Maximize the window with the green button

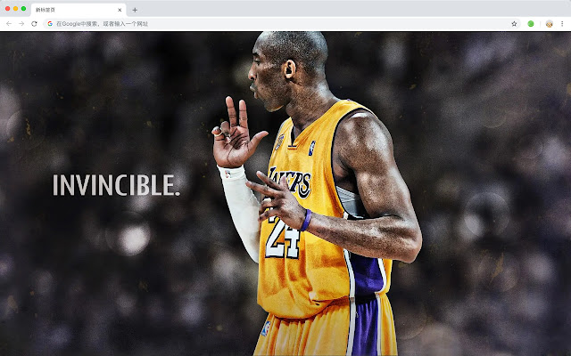coord(24,8)
